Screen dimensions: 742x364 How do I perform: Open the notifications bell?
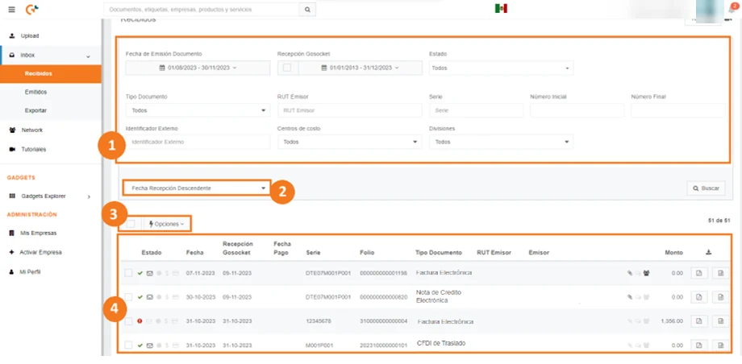tap(732, 9)
